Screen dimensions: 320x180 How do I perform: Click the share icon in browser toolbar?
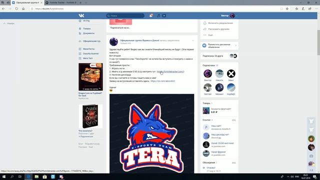pyautogui.click(x=310, y=9)
